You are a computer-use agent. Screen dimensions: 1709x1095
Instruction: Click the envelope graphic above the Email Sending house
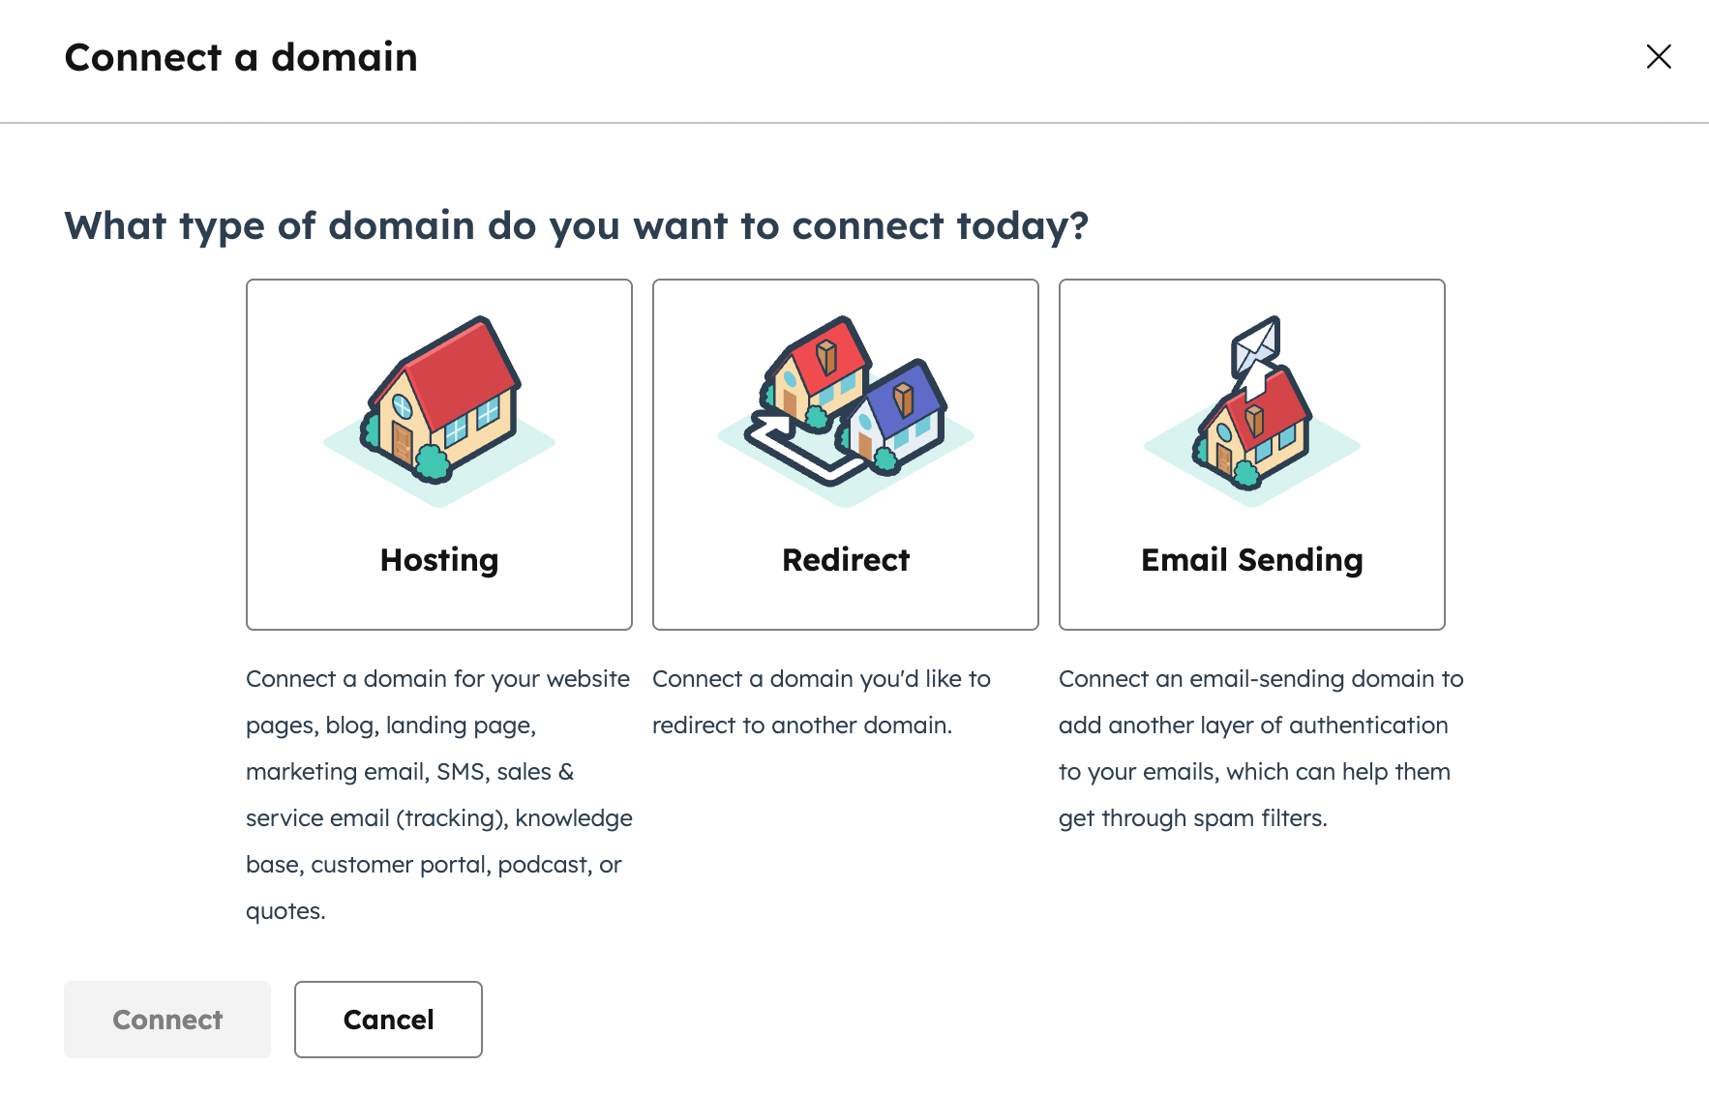[x=1256, y=343]
